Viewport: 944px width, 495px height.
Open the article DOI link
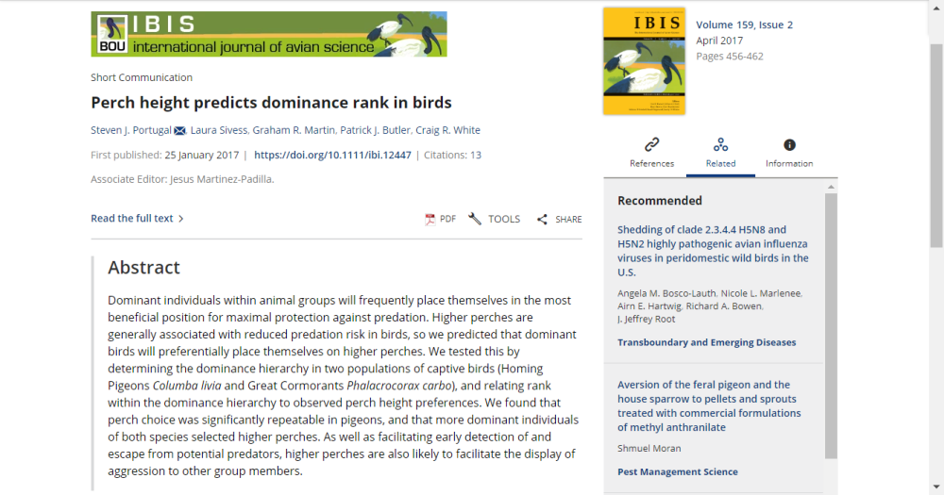[x=332, y=155]
